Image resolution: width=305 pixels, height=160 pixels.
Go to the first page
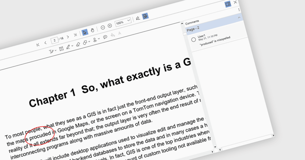38,45
